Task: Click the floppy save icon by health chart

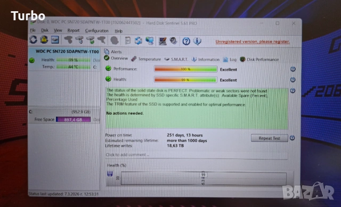Action: pyautogui.click(x=110, y=173)
